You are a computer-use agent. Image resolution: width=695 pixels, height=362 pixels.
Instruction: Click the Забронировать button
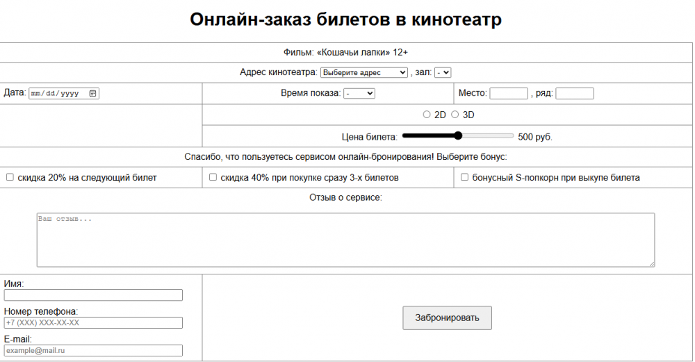(x=447, y=318)
